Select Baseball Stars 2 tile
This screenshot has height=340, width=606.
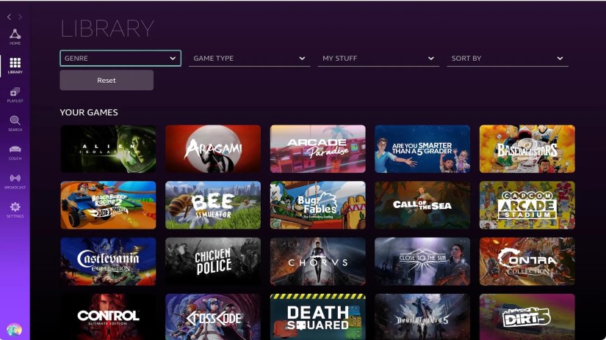coord(527,149)
